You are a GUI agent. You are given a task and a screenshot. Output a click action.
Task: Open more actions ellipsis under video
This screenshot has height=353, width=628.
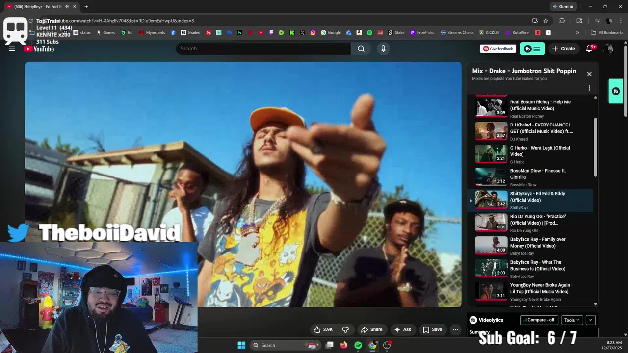tap(455, 329)
